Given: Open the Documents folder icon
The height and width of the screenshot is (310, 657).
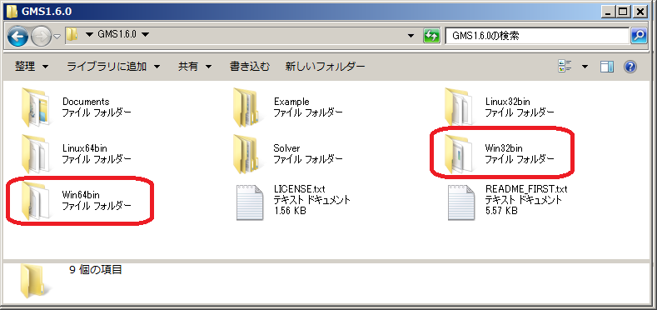Looking at the screenshot, I should (37, 107).
